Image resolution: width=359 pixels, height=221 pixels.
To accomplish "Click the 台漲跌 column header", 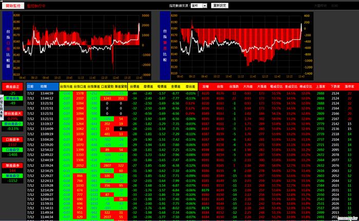I will 234,86.
